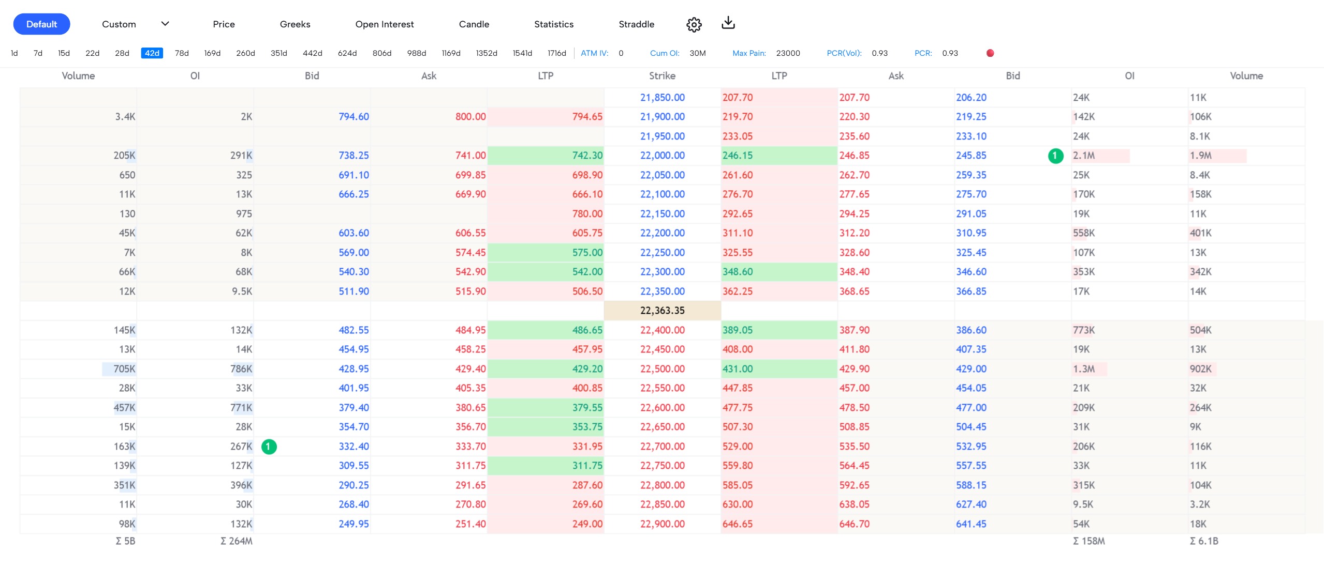The height and width of the screenshot is (584, 1324).
Task: Select the 28d expiry
Action: (122, 53)
